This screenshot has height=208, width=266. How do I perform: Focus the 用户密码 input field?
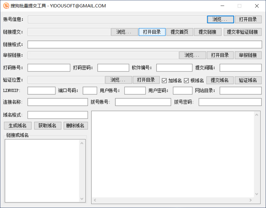[183, 91]
